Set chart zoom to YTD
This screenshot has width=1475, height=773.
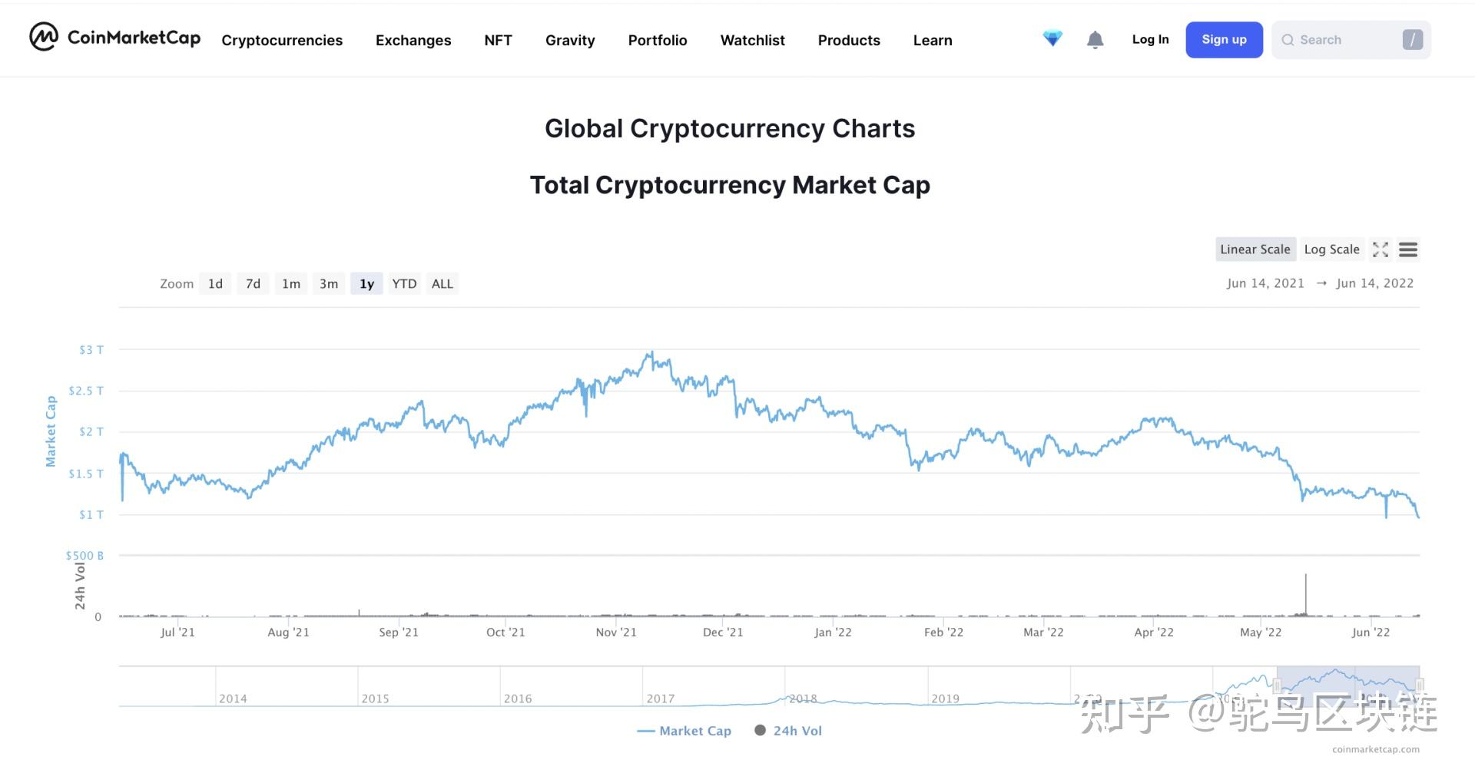pyautogui.click(x=404, y=284)
